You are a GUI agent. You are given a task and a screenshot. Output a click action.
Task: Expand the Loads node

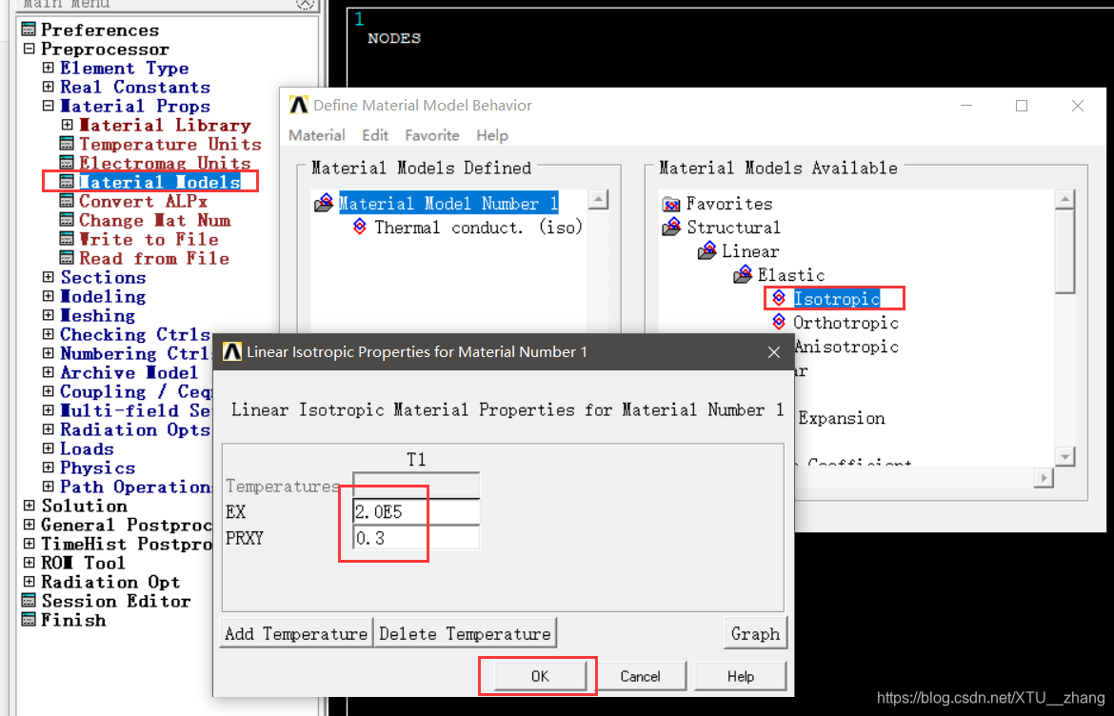pos(48,448)
